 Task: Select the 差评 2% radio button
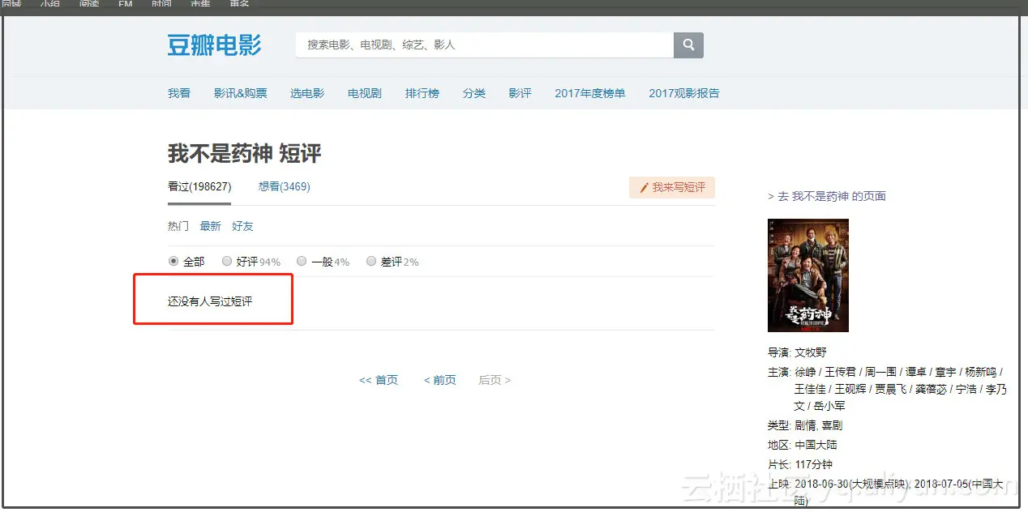click(371, 262)
